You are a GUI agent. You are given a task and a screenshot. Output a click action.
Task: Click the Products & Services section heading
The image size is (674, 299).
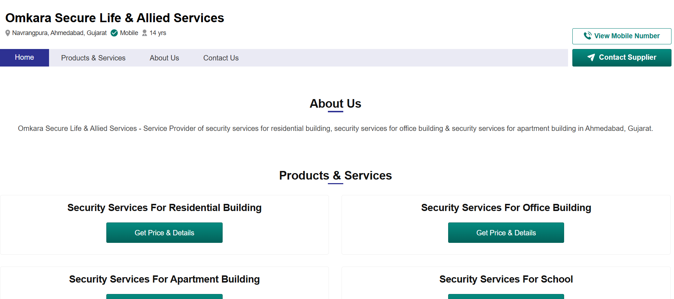point(335,176)
